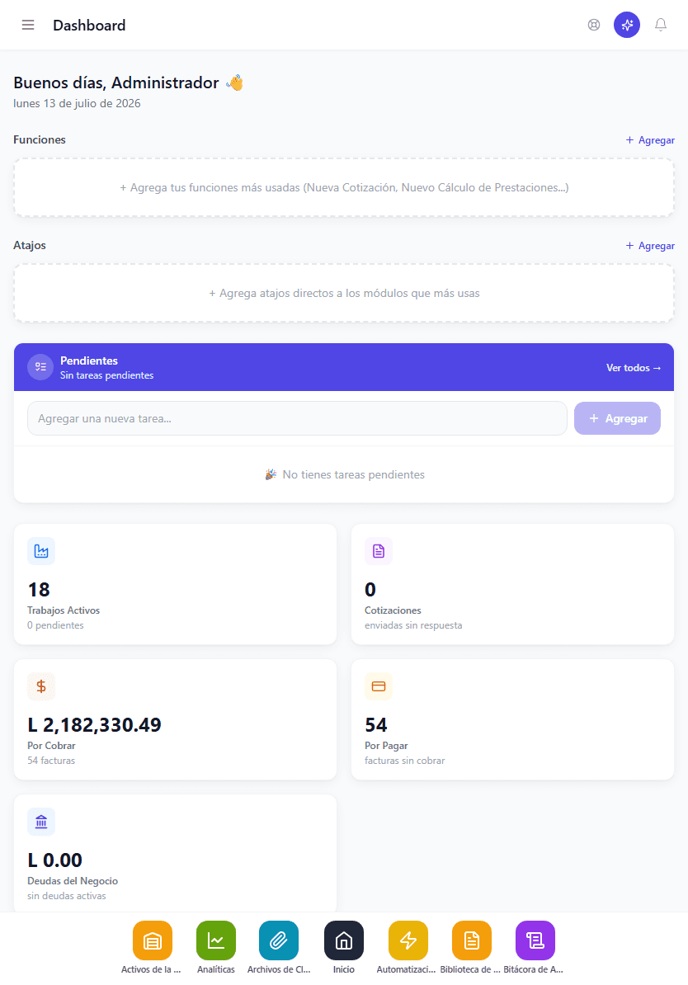Click the Pendientes checklist icon
Image resolution: width=688 pixels, height=985 pixels.
tap(41, 367)
